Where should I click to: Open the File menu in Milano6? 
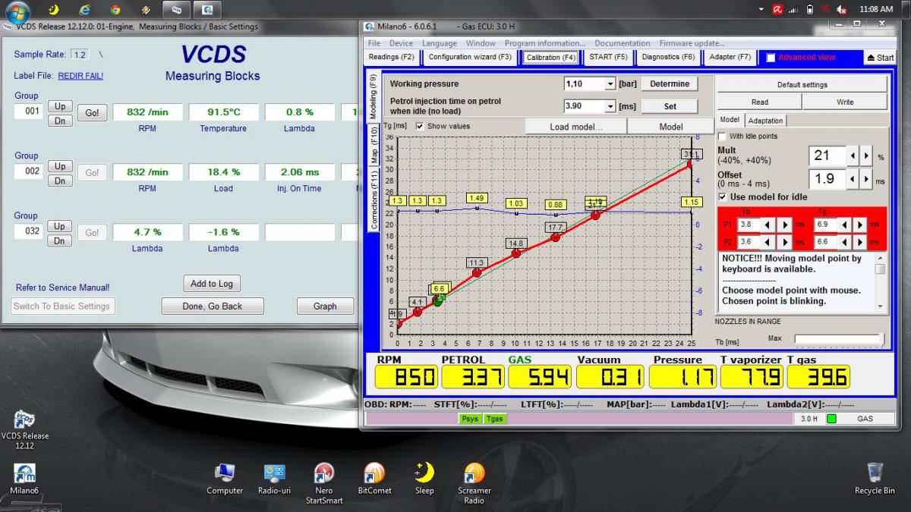click(374, 43)
